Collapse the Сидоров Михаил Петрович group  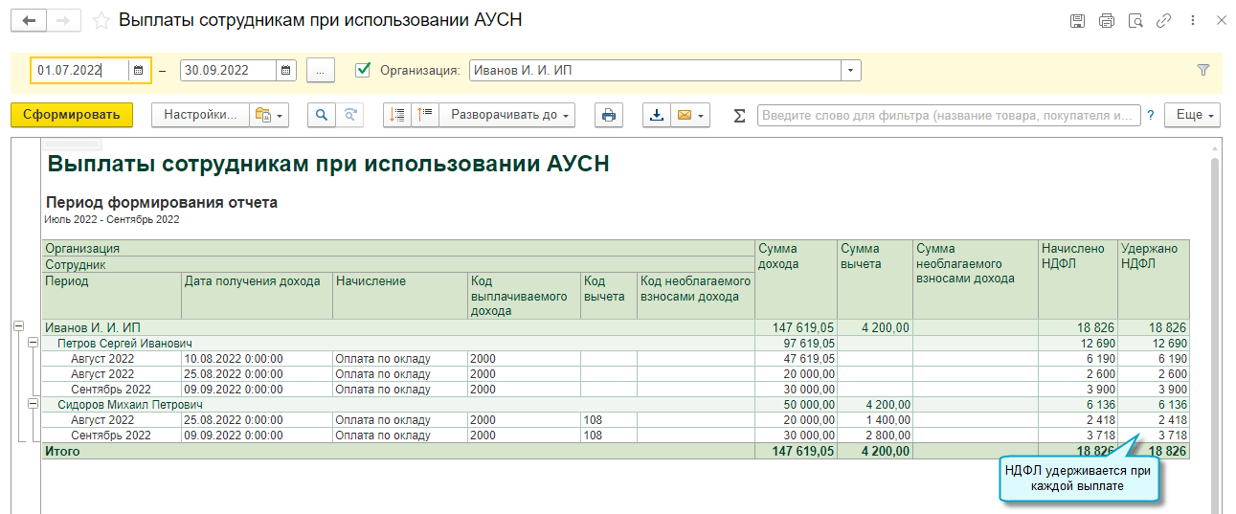(34, 404)
